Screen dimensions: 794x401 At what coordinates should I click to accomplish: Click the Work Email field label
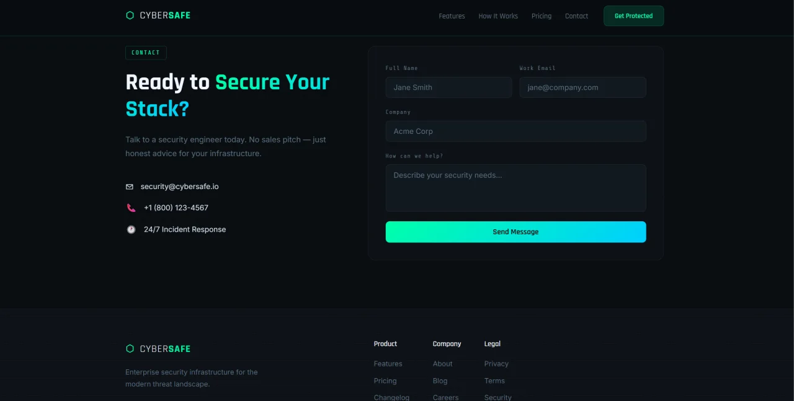click(538, 68)
